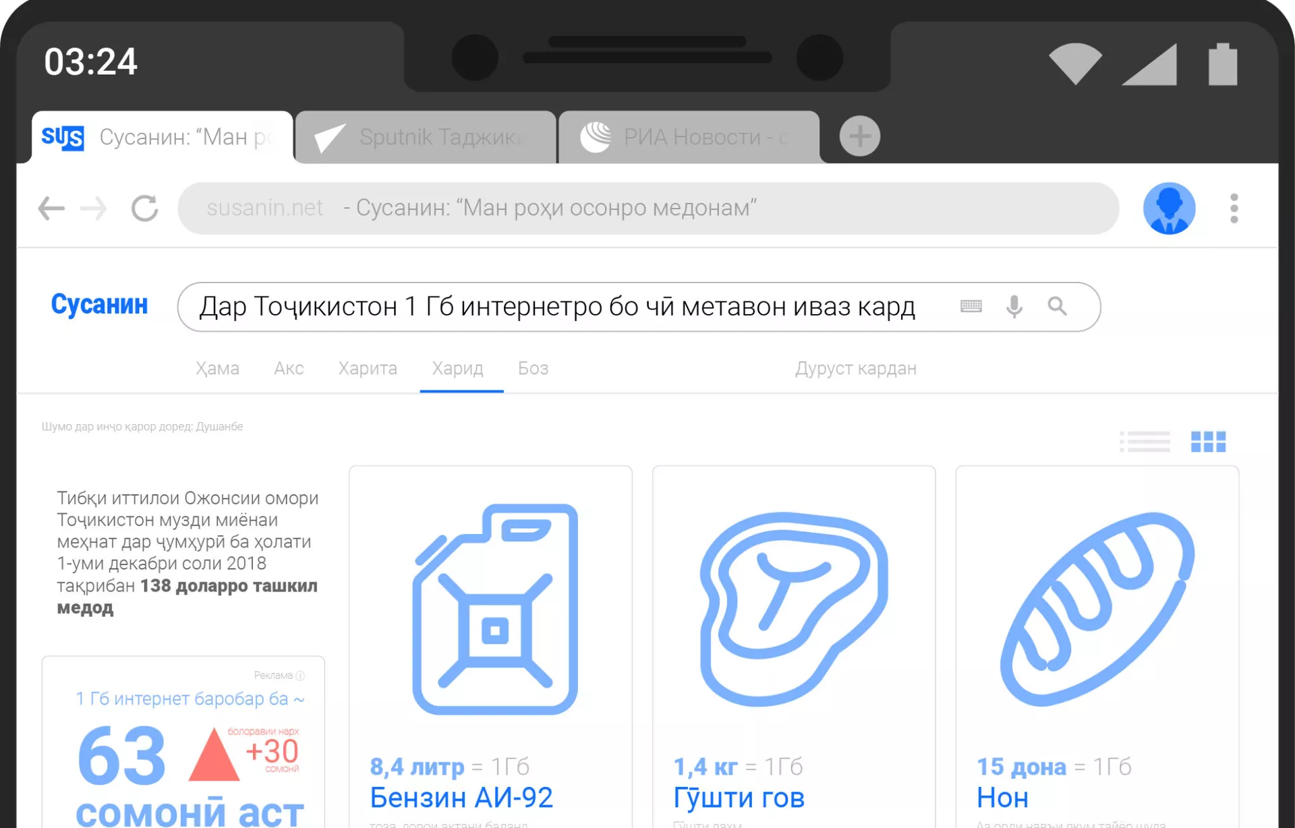Click the 138 долларро ташкил медод text

tap(187, 597)
